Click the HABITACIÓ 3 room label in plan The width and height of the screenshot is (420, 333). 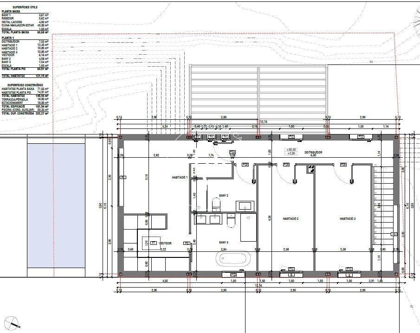click(x=348, y=219)
